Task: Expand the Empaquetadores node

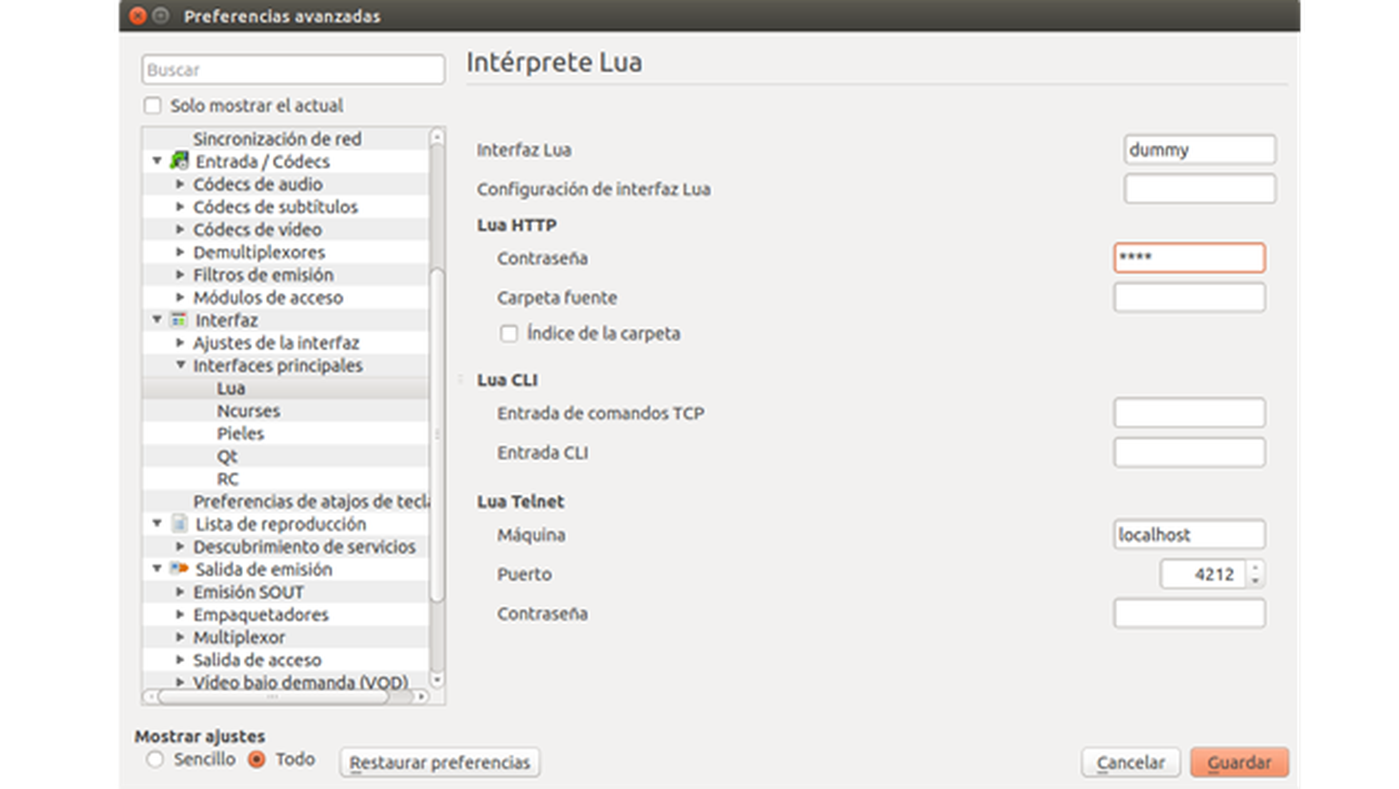Action: click(x=180, y=614)
